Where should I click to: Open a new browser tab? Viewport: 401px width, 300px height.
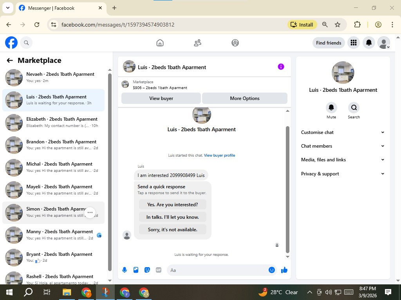[114, 8]
